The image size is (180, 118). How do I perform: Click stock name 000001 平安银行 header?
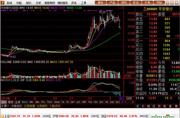(x=160, y=9)
